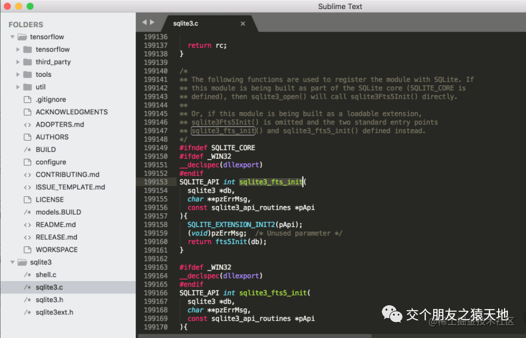Click the AUTHORS file icon
Screen dimensions: 526x338
[x=27, y=137]
